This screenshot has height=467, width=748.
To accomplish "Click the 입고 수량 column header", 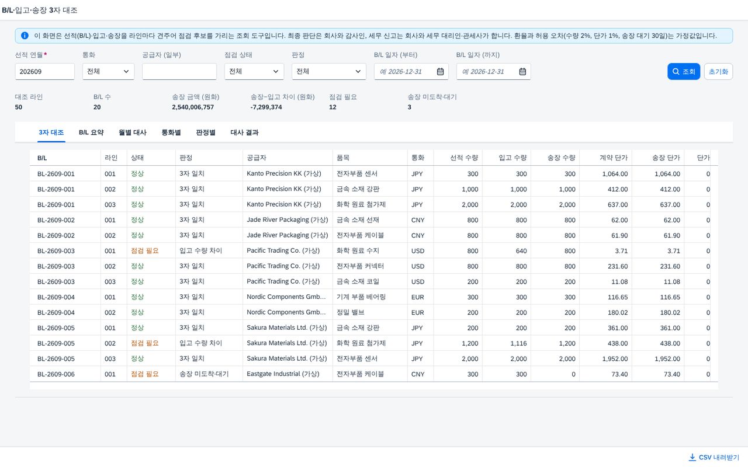I will 507,158.
